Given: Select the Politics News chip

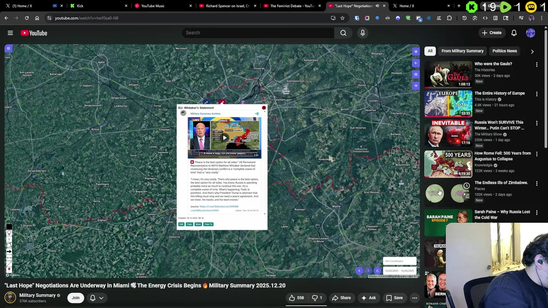Looking at the screenshot, I should point(504,51).
